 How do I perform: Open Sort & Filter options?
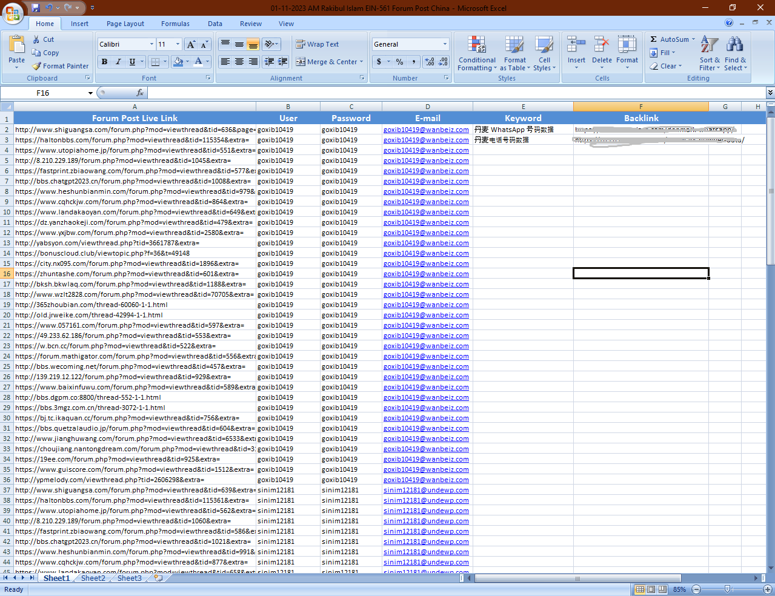710,53
